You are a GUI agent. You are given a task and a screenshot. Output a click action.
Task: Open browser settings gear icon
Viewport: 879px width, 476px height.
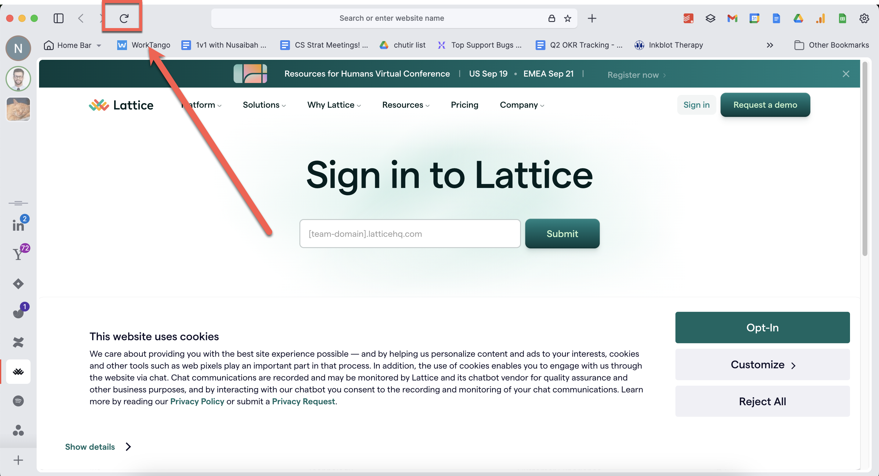[864, 18]
